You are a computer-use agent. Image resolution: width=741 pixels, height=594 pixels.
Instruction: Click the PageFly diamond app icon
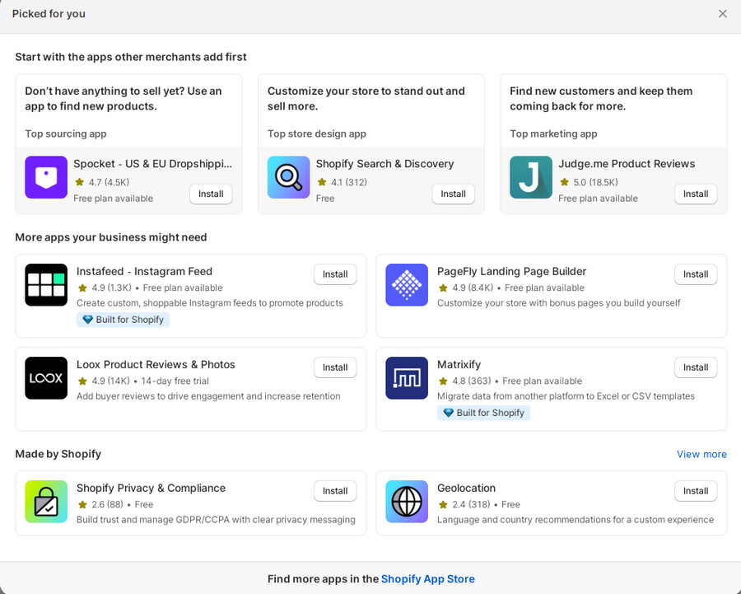[x=407, y=285]
